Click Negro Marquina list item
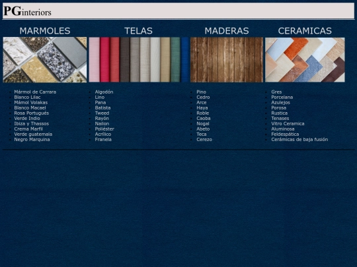 point(32,139)
